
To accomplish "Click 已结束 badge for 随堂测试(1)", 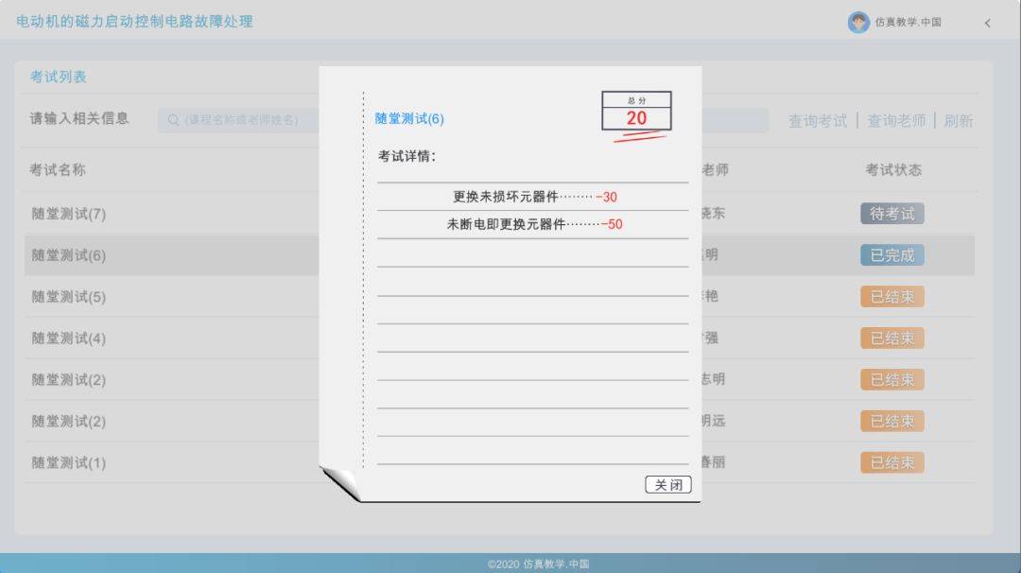I will [x=892, y=463].
